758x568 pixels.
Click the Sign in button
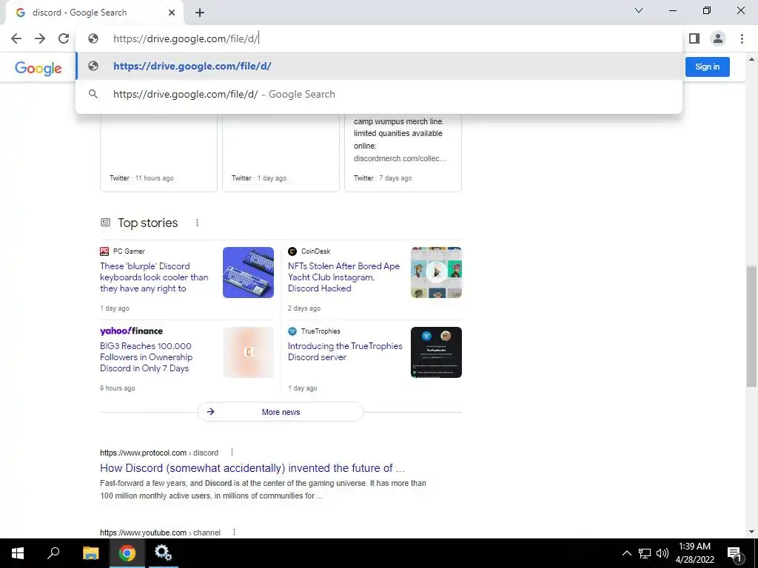click(707, 67)
